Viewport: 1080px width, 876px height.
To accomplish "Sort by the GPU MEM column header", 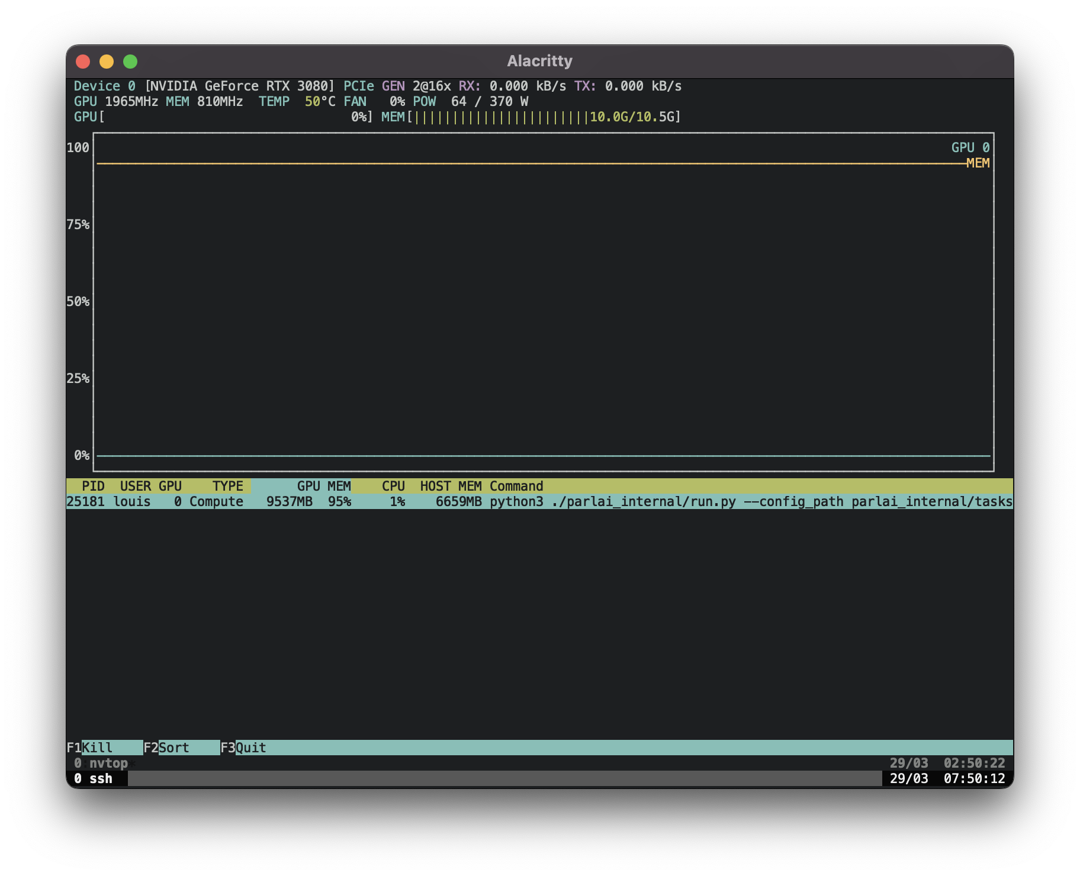I will (x=323, y=485).
